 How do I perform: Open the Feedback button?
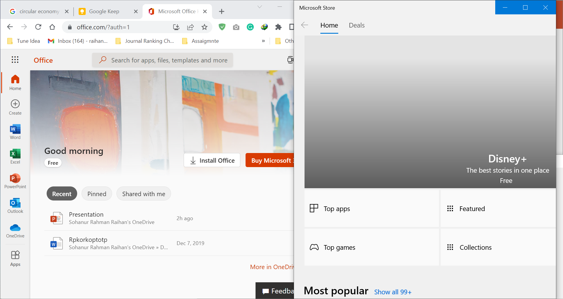click(275, 291)
